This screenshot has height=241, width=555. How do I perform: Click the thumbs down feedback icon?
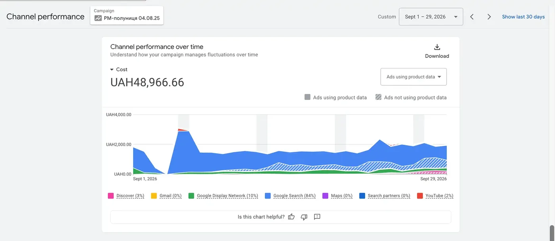(304, 217)
